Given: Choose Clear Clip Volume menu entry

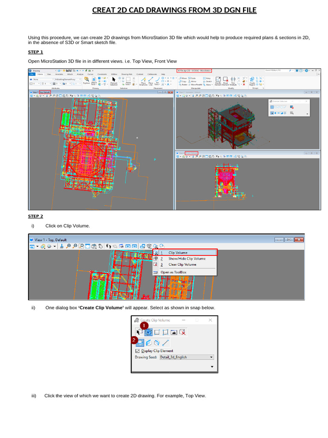Looking at the screenshot, I should 184,264.
